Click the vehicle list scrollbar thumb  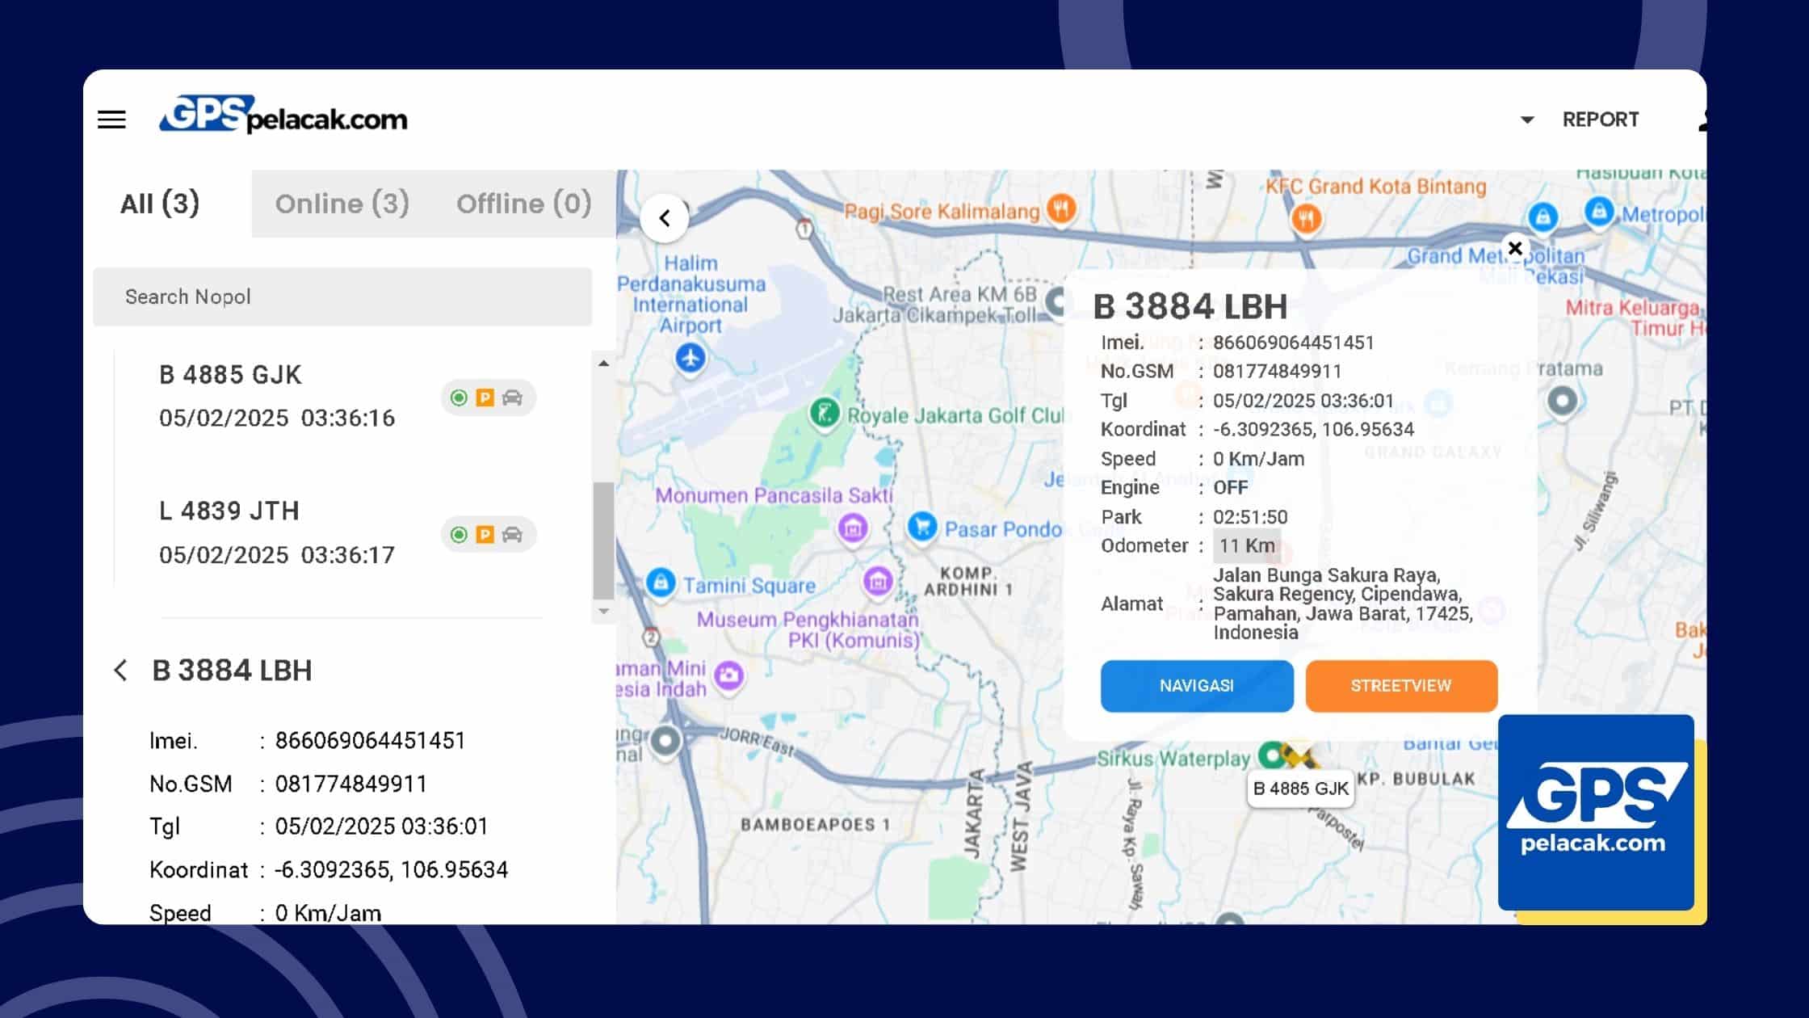coord(603,540)
